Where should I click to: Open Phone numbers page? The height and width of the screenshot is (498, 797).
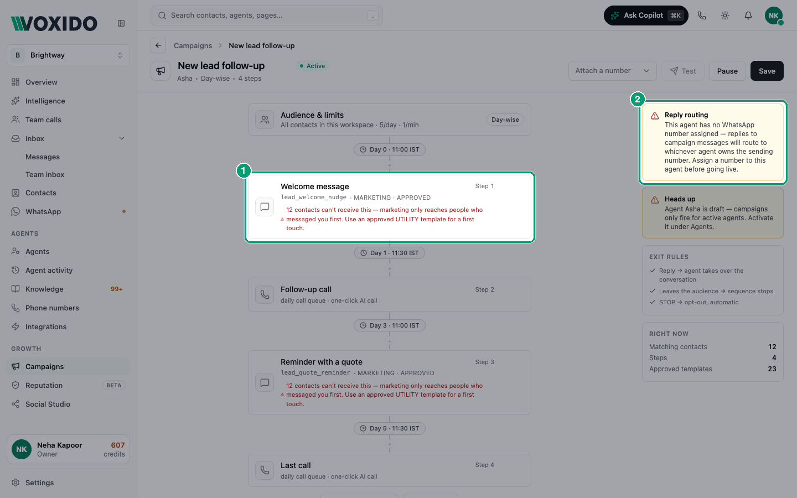coord(68,308)
